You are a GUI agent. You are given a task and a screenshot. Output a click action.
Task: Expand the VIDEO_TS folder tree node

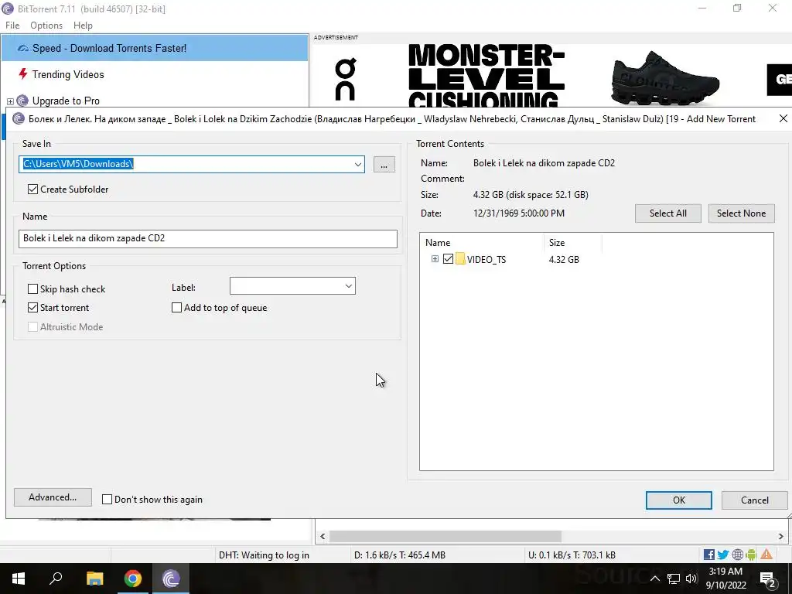tap(435, 259)
